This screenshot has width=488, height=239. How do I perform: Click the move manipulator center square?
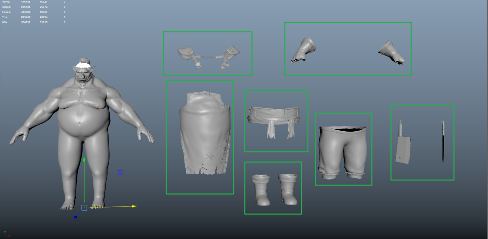point(84,208)
